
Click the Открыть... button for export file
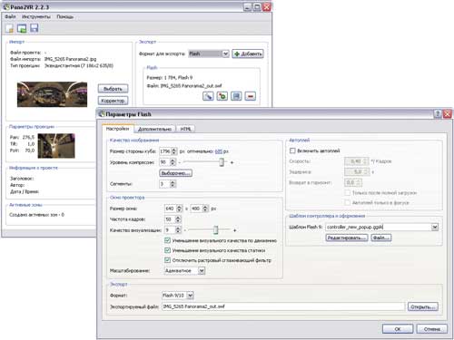click(x=423, y=306)
